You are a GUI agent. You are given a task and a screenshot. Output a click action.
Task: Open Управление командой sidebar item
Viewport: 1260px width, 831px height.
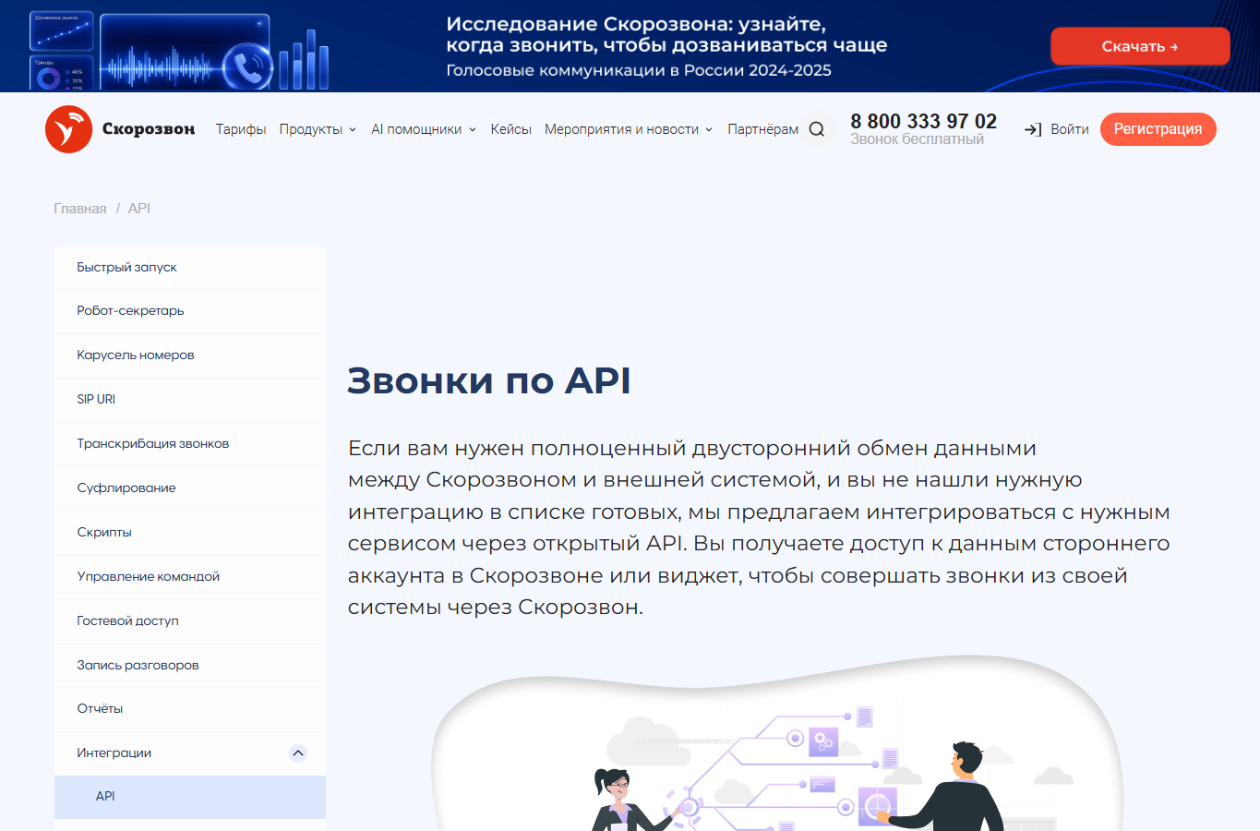(190, 577)
